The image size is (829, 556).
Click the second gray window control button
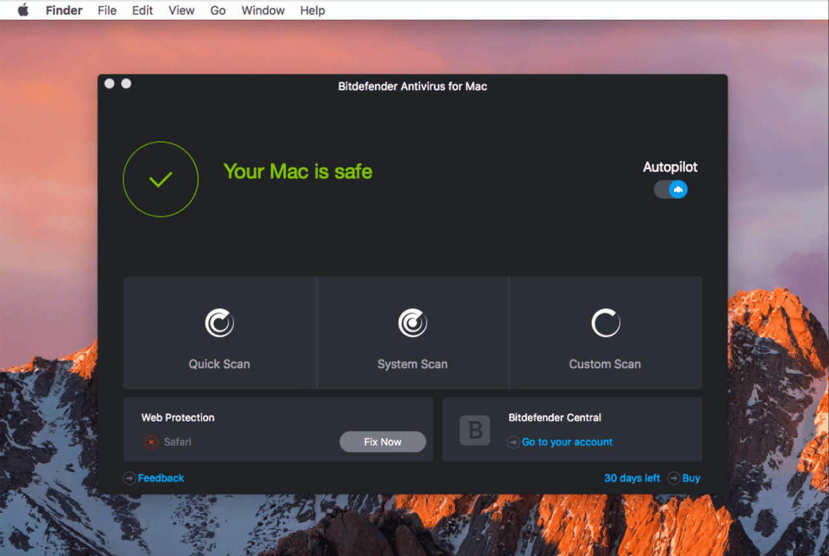(x=126, y=83)
